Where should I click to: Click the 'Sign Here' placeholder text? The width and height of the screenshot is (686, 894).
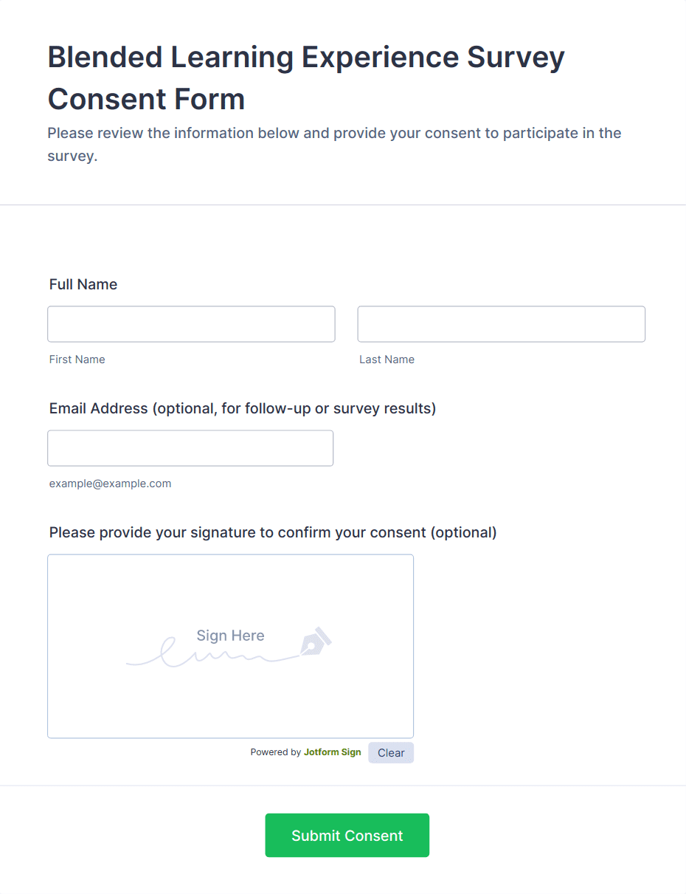point(230,636)
